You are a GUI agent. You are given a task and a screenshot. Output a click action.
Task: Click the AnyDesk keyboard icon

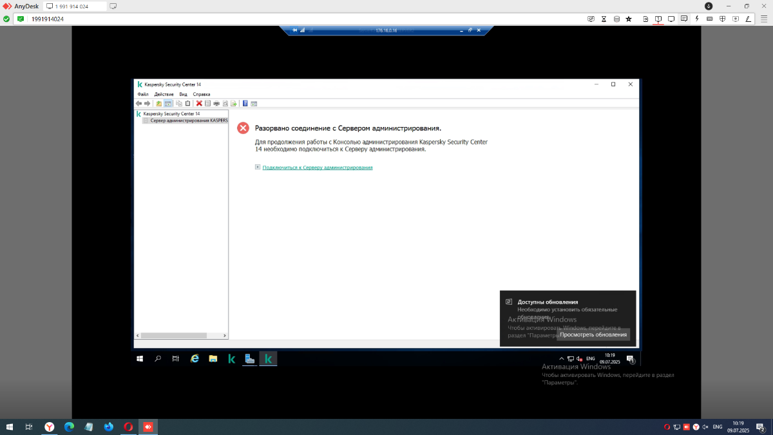(710, 19)
